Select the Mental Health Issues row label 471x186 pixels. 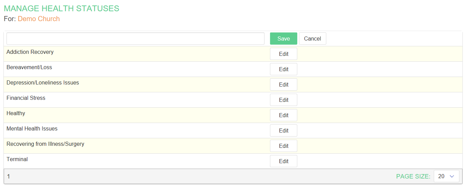coord(32,129)
